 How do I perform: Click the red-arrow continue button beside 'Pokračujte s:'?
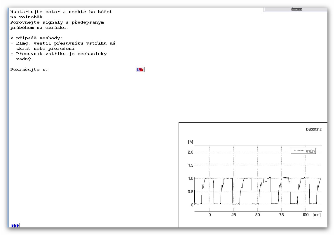tap(140, 70)
